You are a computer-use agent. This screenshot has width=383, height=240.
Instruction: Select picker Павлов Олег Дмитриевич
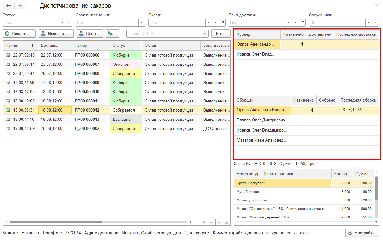pyautogui.click(x=306, y=120)
